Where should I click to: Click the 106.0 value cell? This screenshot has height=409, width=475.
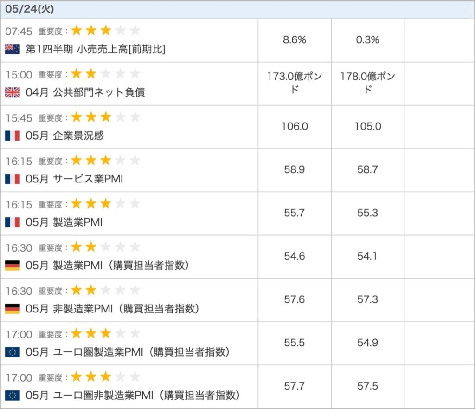295,126
